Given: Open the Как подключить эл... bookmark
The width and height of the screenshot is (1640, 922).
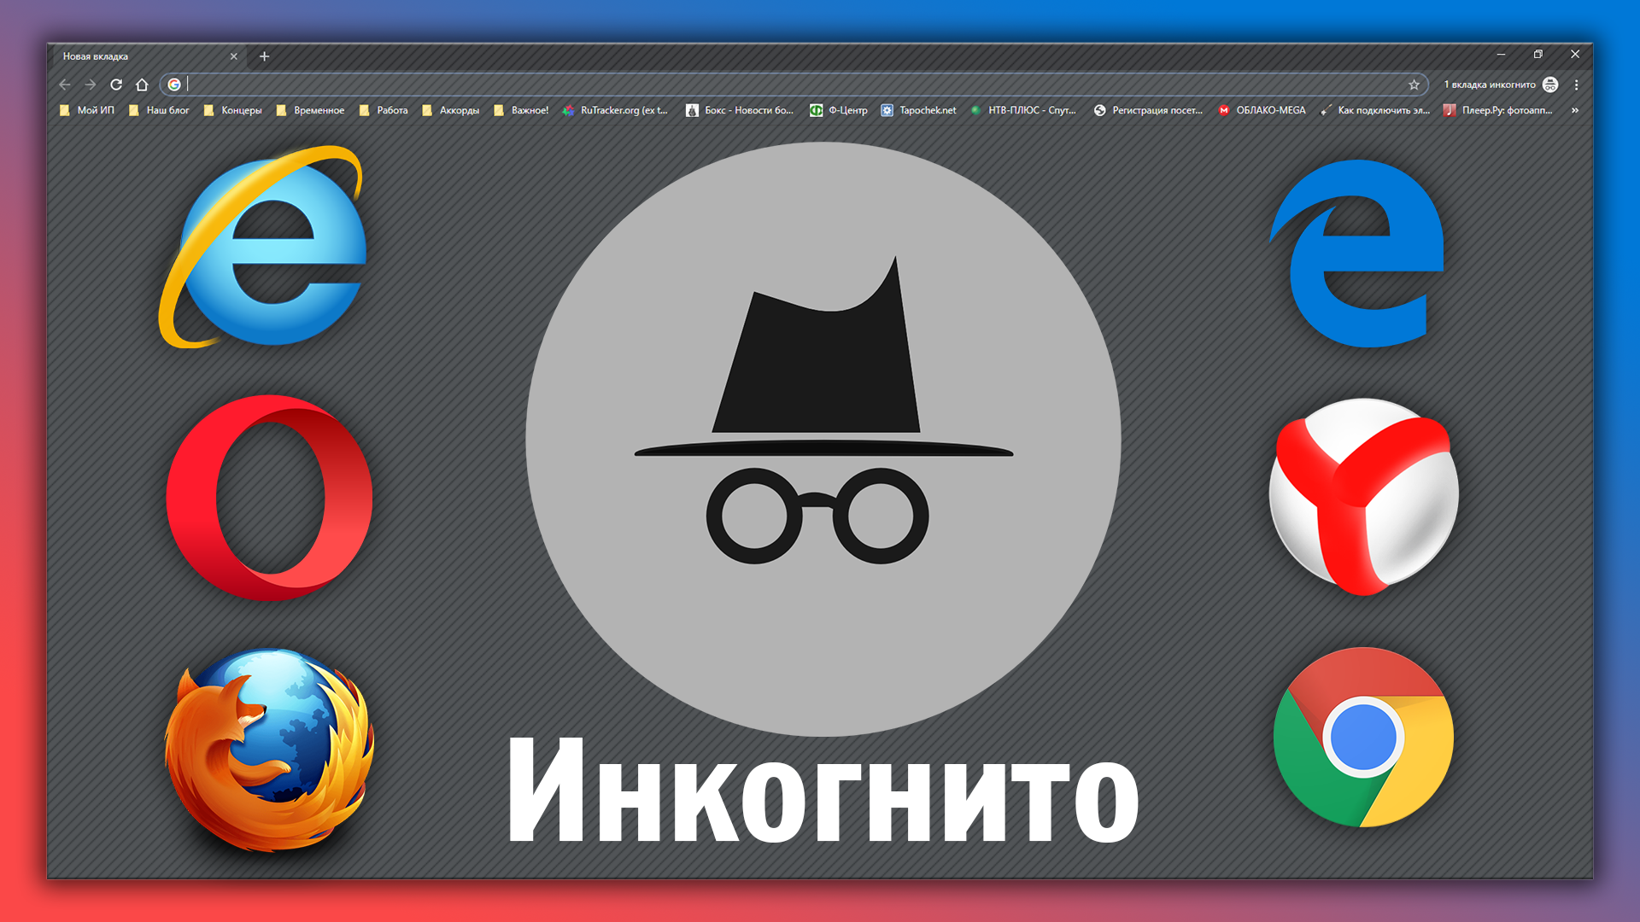Looking at the screenshot, I should (x=1375, y=110).
